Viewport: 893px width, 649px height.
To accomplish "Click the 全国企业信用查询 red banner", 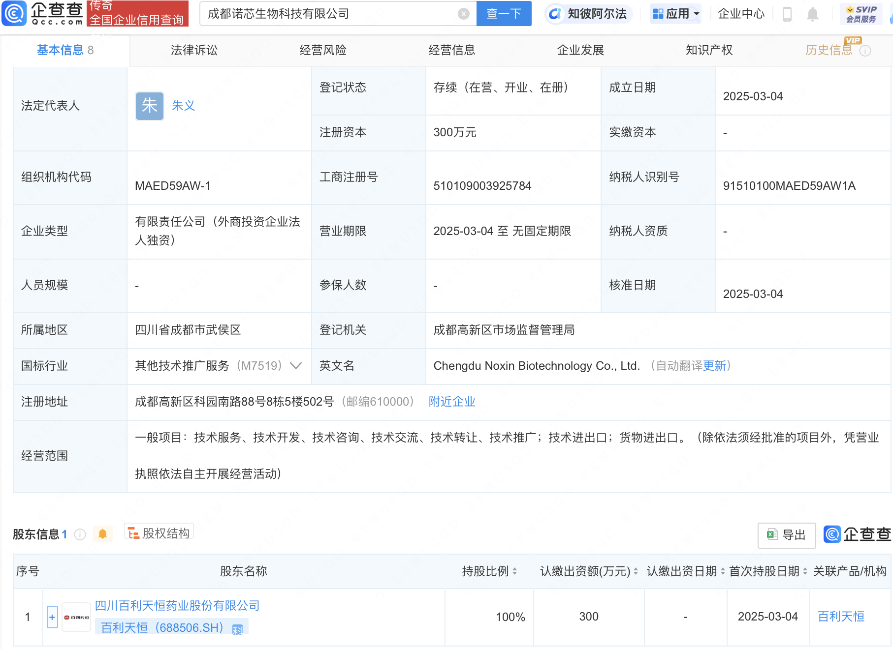I will (137, 13).
